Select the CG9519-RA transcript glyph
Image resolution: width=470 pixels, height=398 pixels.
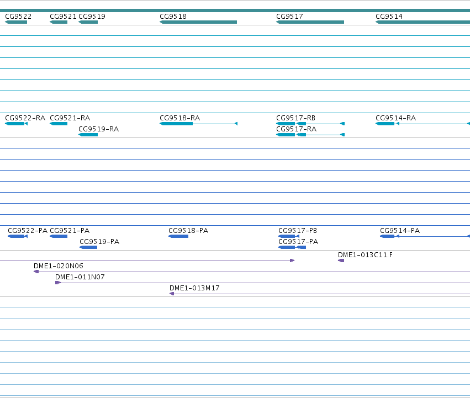pyautogui.click(x=88, y=135)
